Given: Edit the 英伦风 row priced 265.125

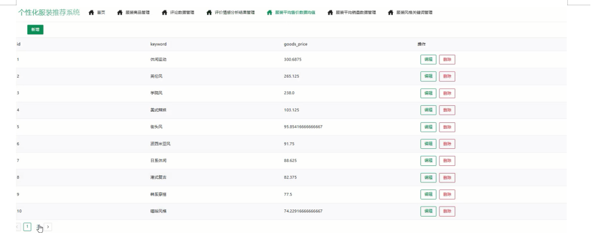Looking at the screenshot, I should 428,76.
